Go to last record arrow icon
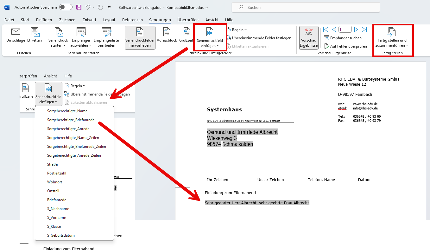This screenshot has width=430, height=250. click(x=364, y=30)
